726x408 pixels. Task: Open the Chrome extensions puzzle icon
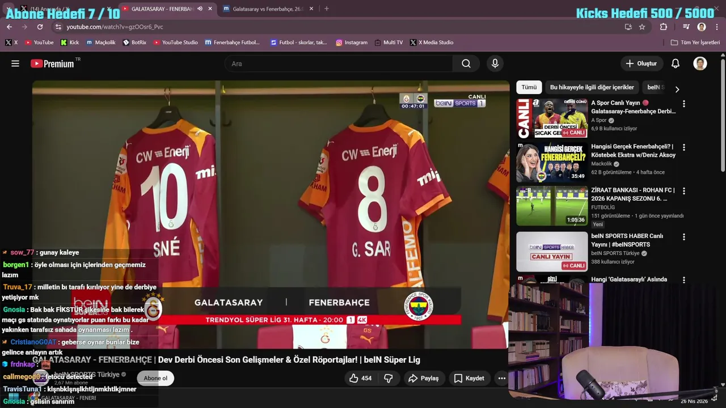tap(664, 27)
